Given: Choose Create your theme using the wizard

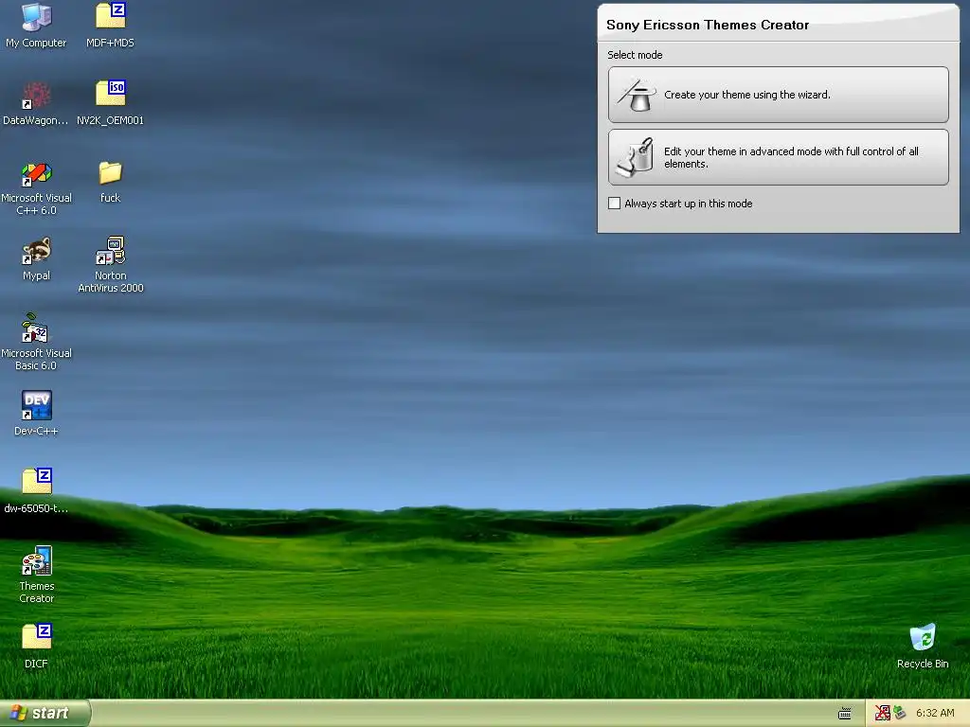Looking at the screenshot, I should tap(779, 95).
